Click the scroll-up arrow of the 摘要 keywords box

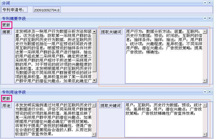(205, 32)
